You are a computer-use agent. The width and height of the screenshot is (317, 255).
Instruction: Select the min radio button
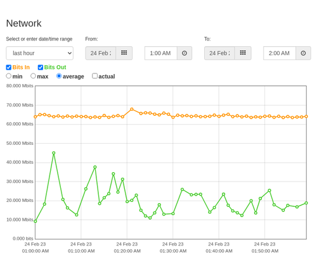pyautogui.click(x=8, y=76)
